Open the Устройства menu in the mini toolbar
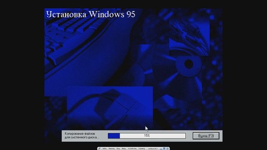The height and width of the screenshot is (150, 267). click(x=132, y=148)
